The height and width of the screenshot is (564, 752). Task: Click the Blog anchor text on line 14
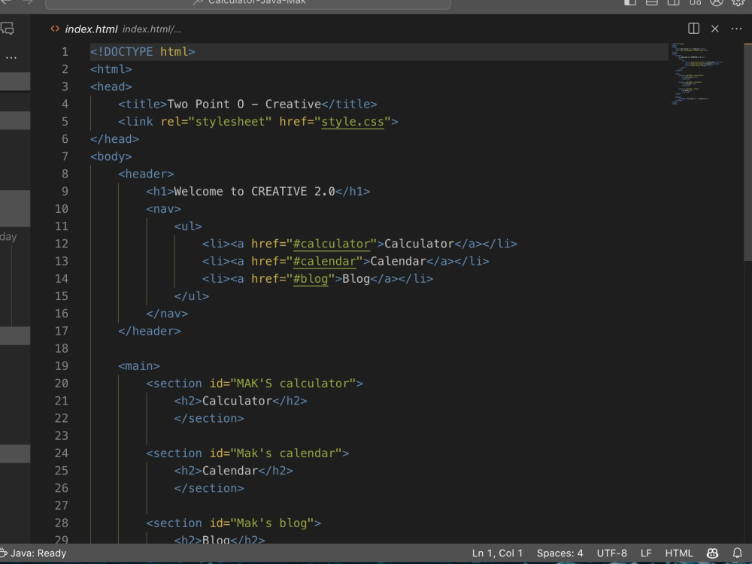click(356, 279)
